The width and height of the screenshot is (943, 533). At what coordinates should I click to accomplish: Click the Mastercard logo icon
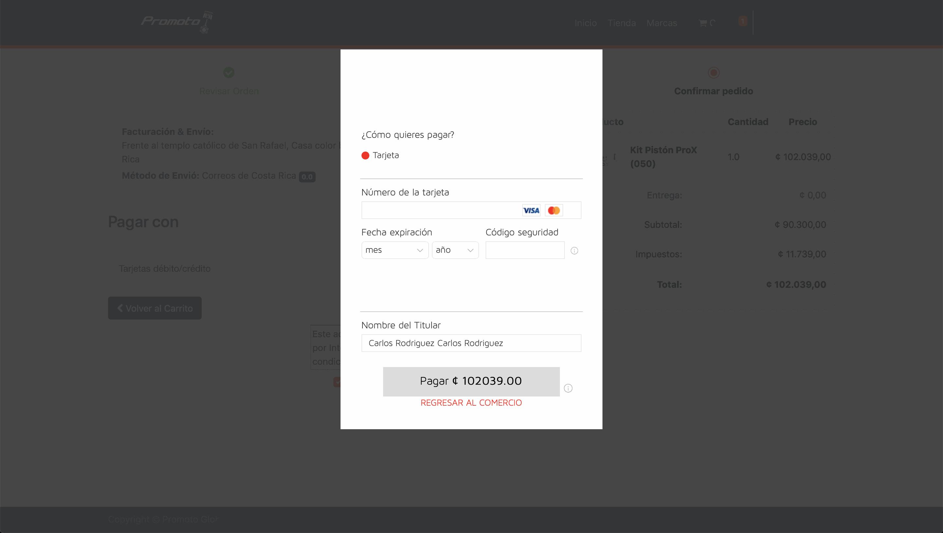553,211
